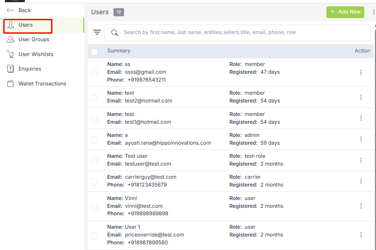Image resolution: width=376 pixels, height=250 pixels.
Task: Click the User Groups sidebar icon
Action: click(11, 39)
